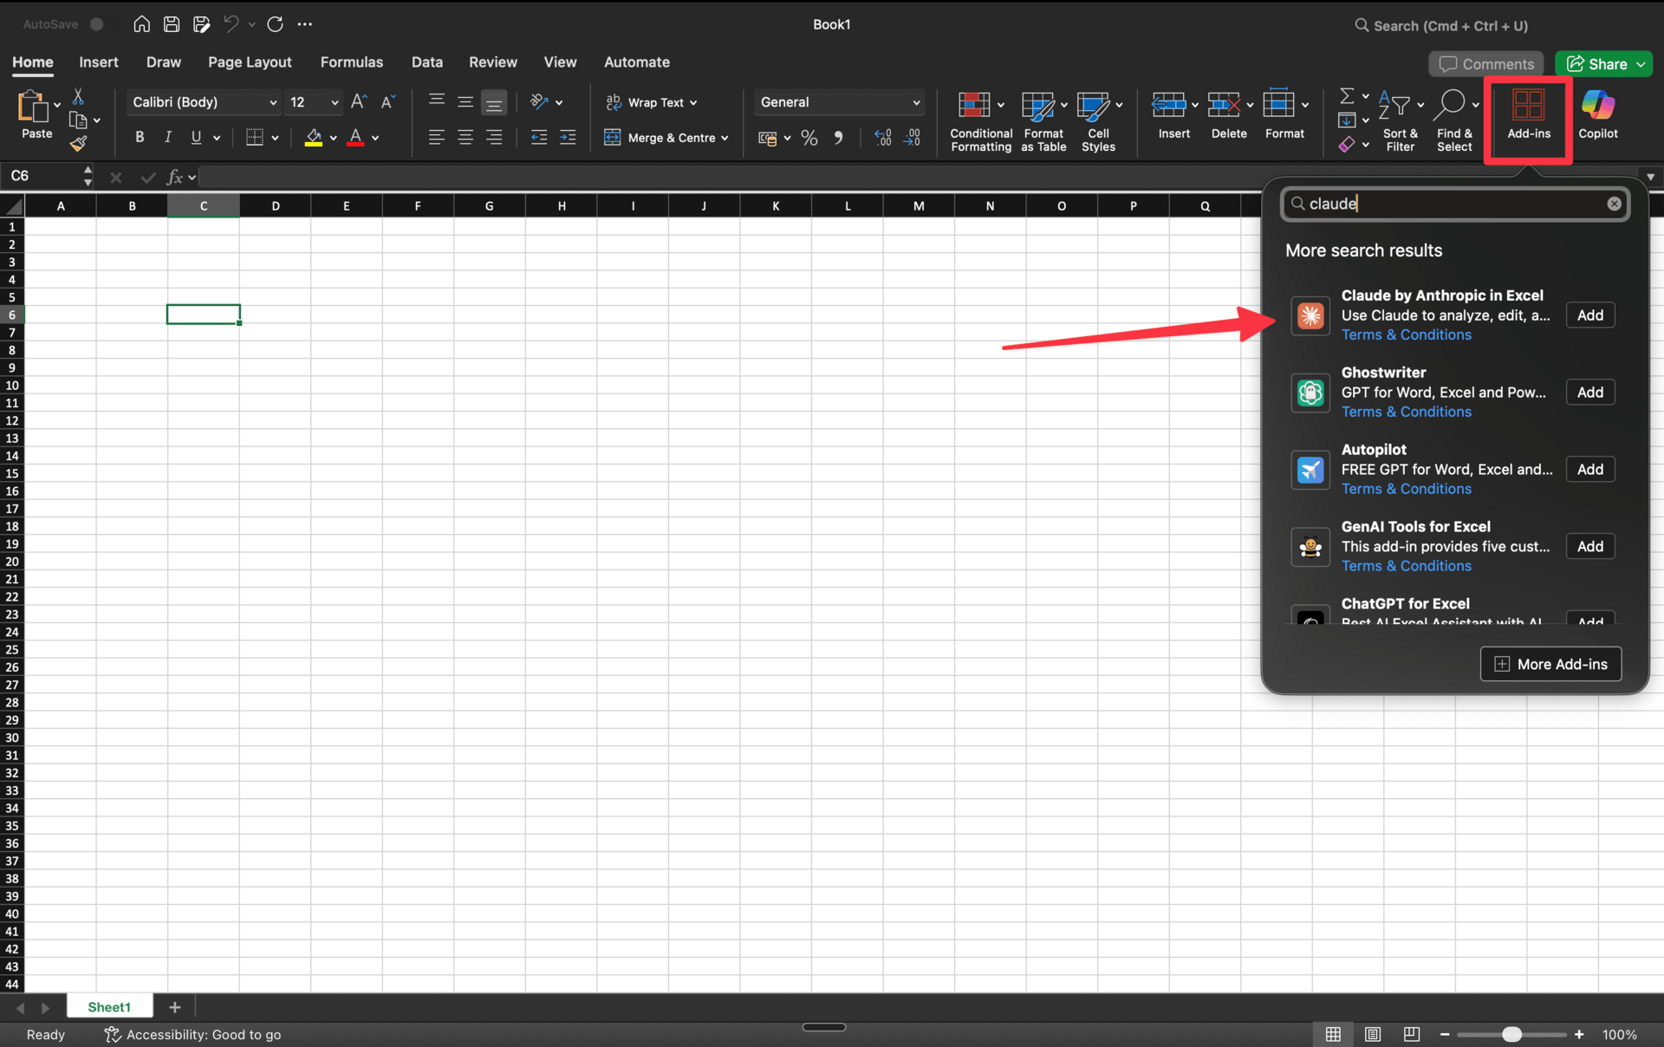Expand the Calibri font name dropdown
This screenshot has height=1047, width=1664.
coord(273,102)
